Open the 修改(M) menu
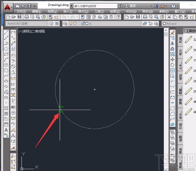The image size is (196, 171). point(148,11)
